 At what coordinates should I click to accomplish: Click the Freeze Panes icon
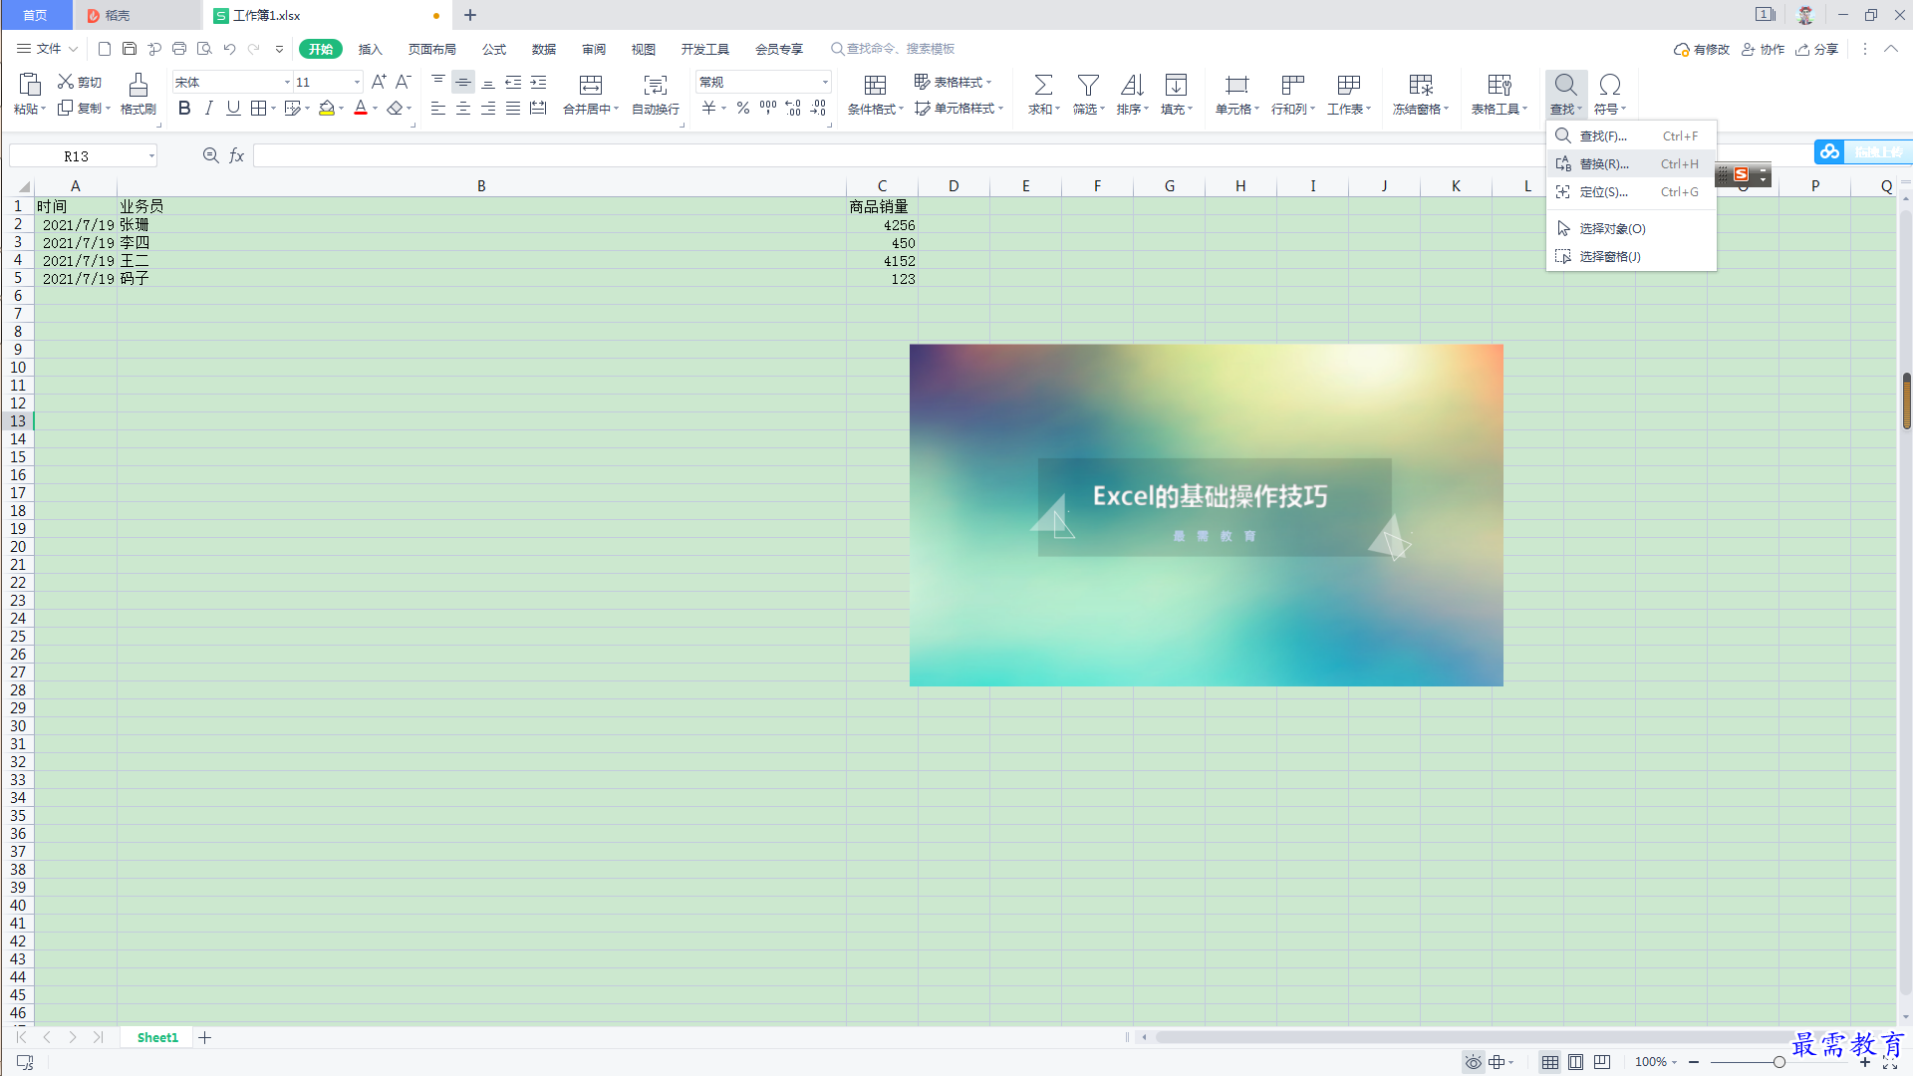(x=1421, y=86)
